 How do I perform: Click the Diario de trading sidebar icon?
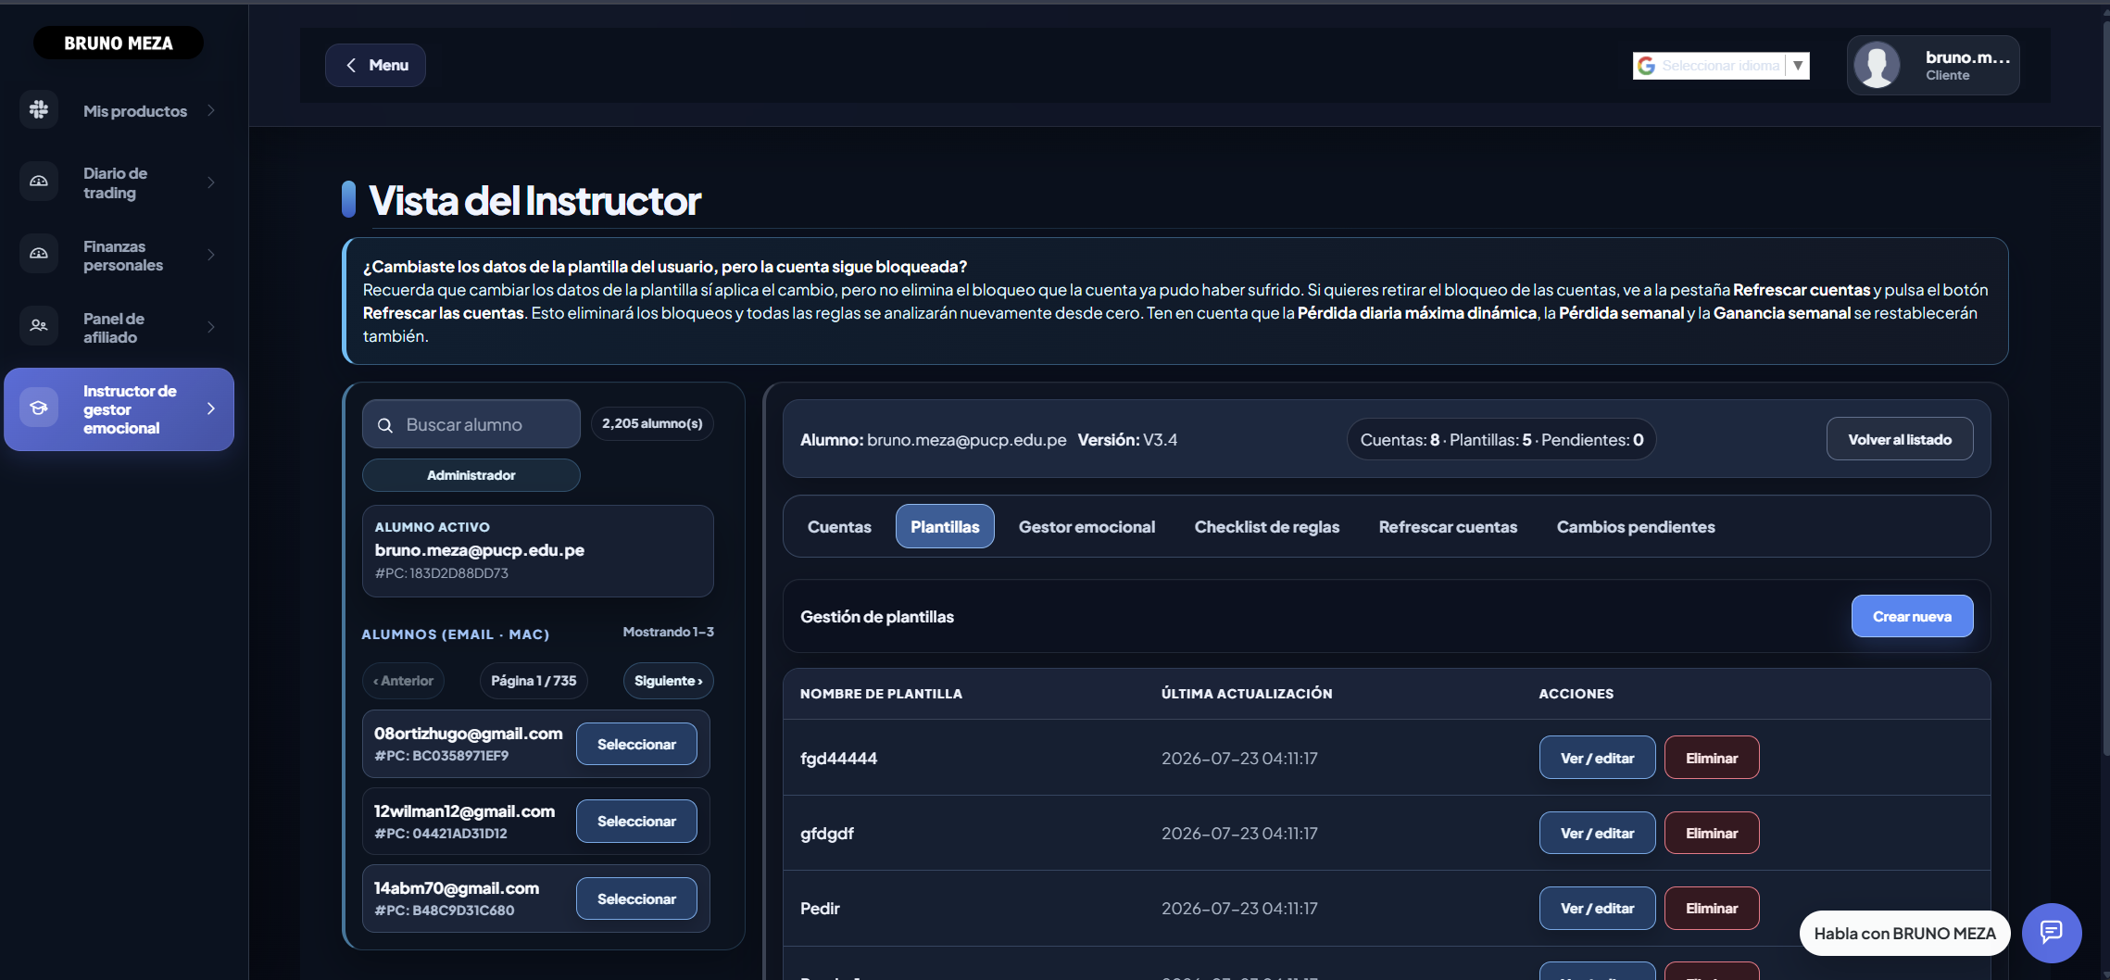coord(39,182)
